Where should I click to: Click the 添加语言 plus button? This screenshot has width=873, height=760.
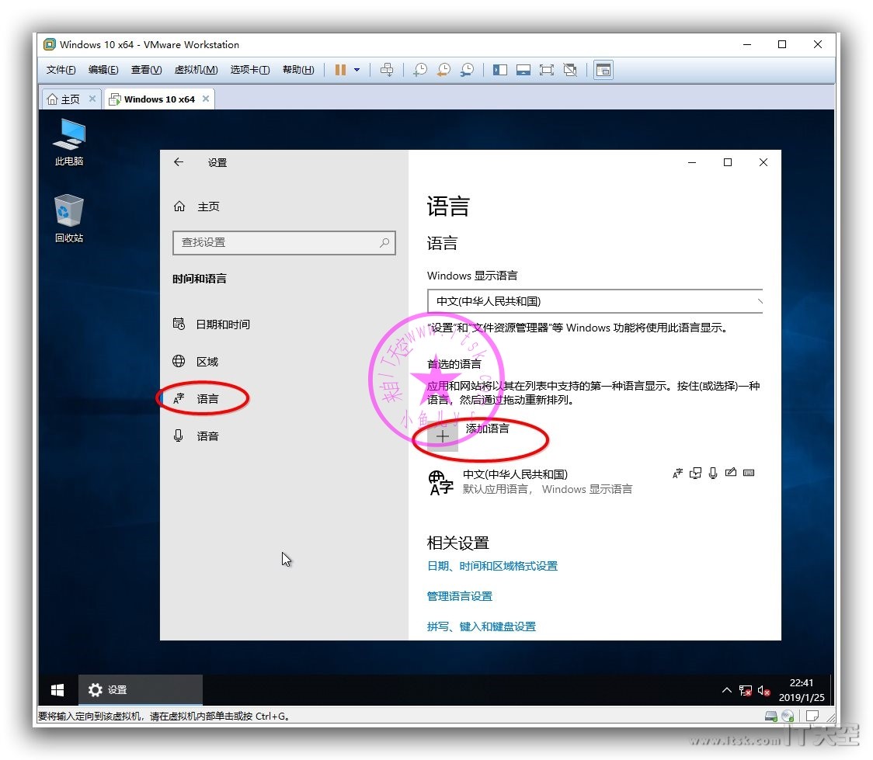click(443, 437)
